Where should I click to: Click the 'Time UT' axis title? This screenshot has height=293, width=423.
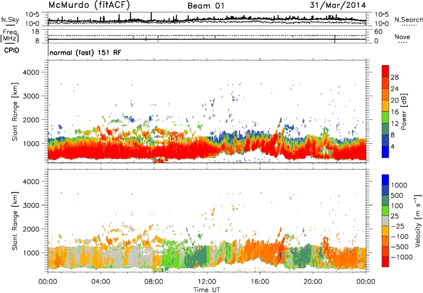207,290
